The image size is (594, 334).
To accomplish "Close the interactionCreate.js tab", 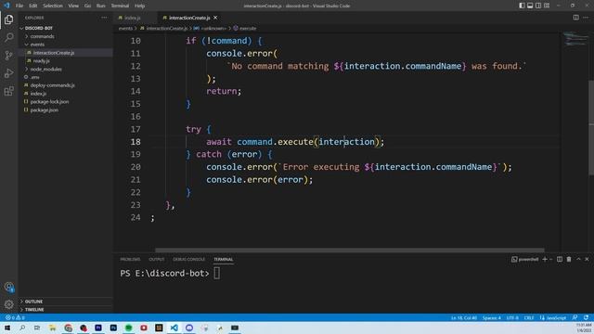I will tap(215, 18).
